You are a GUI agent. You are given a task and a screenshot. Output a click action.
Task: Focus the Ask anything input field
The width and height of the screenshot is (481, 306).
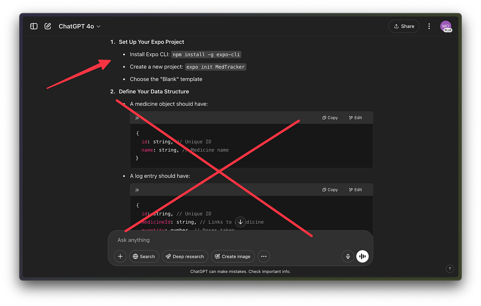(x=240, y=240)
